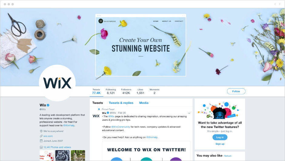
Task: Click the link icon beside wix.com
Action: coord(41,136)
